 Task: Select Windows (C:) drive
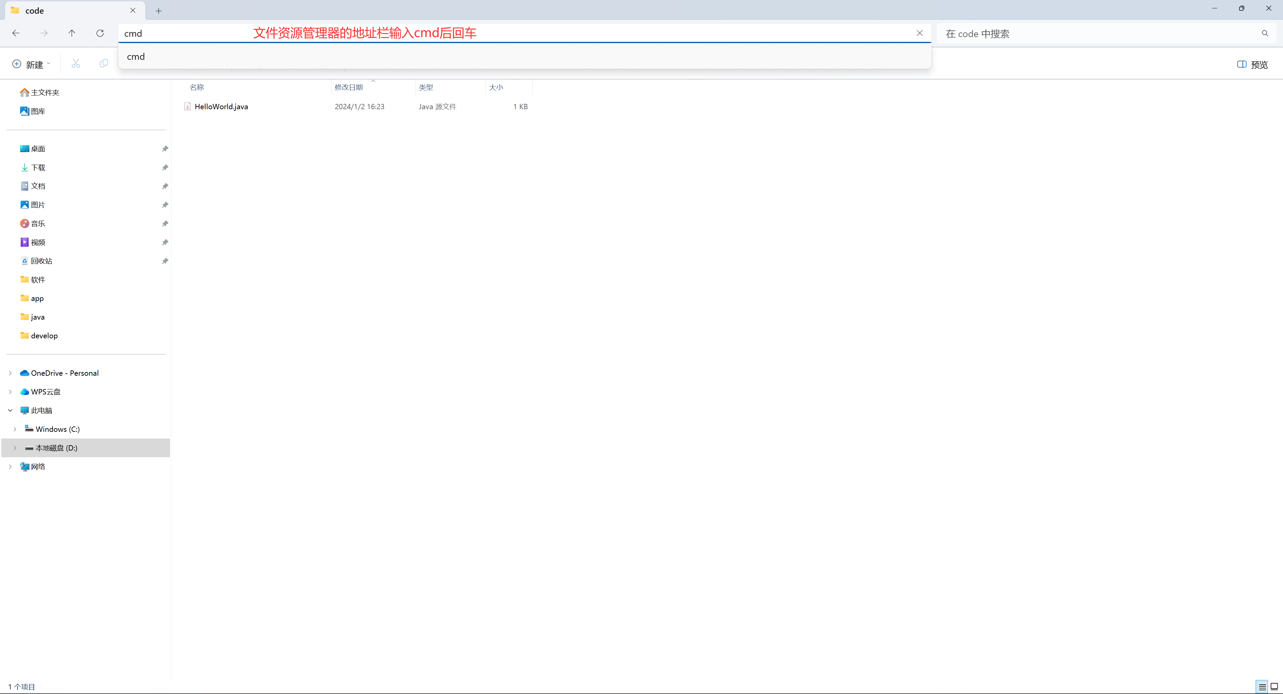click(x=52, y=429)
